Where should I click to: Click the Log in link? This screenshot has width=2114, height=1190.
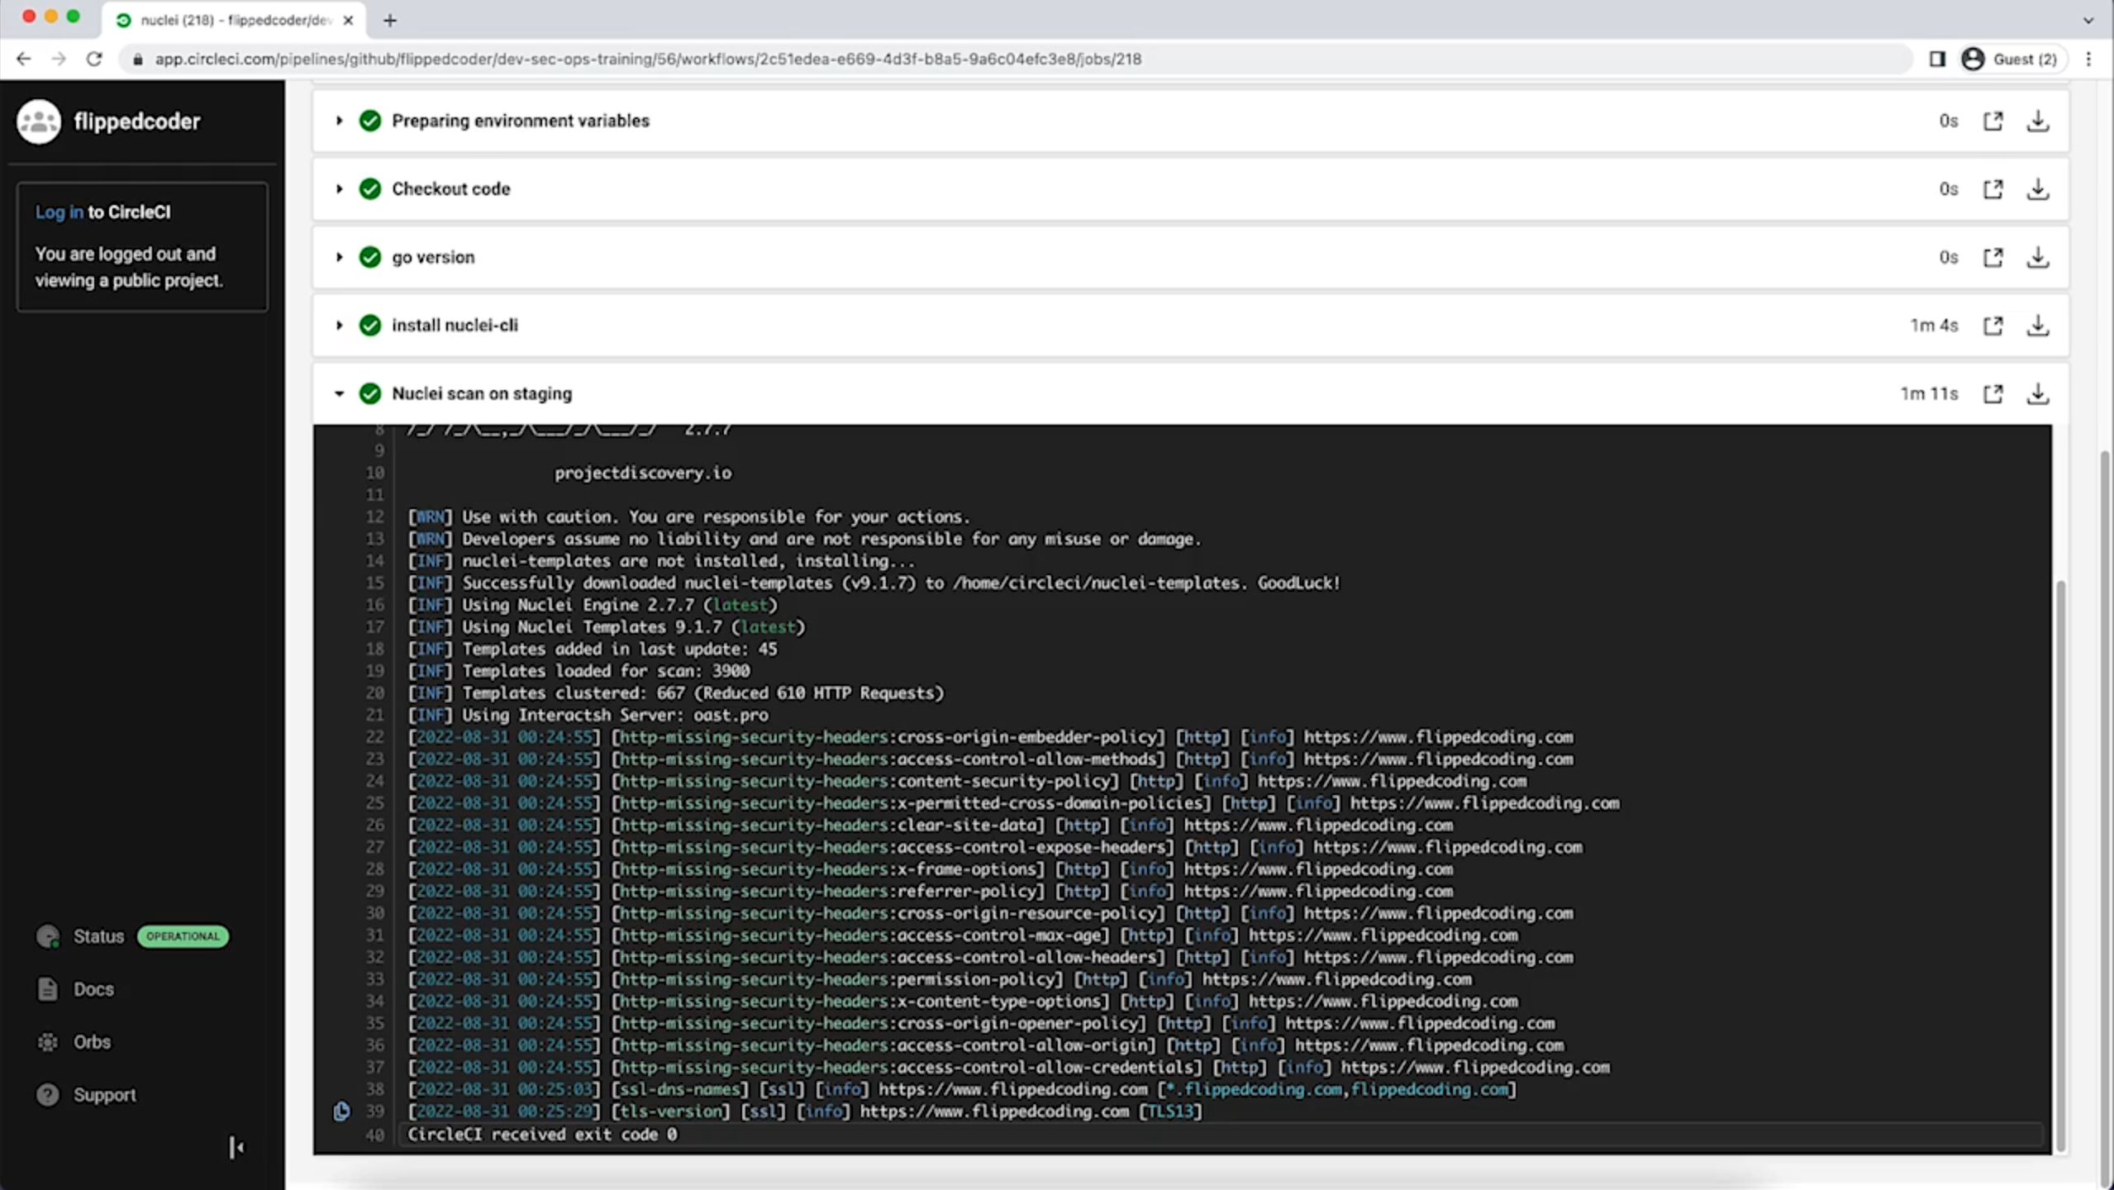(59, 212)
